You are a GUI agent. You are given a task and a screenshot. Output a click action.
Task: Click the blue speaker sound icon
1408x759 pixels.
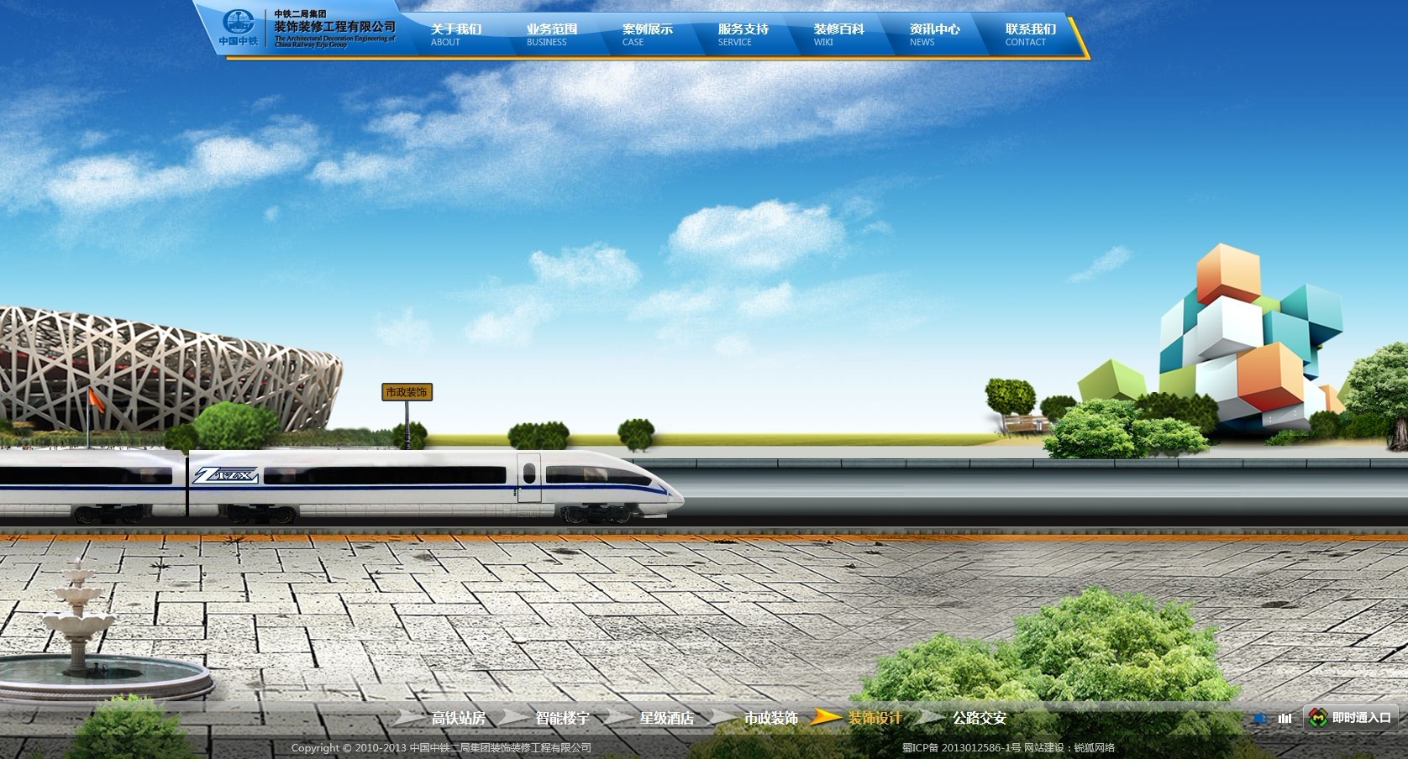tap(1259, 719)
